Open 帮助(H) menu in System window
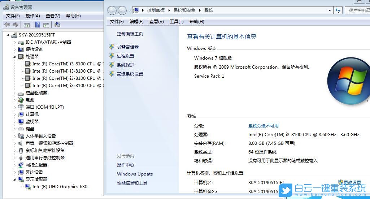Viewport: 370px width, 199px height. [x=197, y=22]
